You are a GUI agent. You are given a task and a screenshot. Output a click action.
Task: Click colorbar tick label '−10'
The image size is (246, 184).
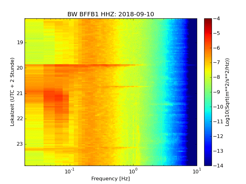pyautogui.click(x=218, y=107)
